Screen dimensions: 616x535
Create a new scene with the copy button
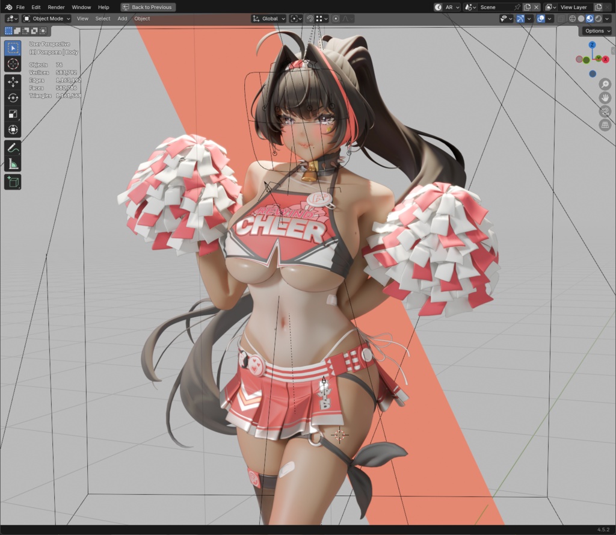click(x=527, y=7)
